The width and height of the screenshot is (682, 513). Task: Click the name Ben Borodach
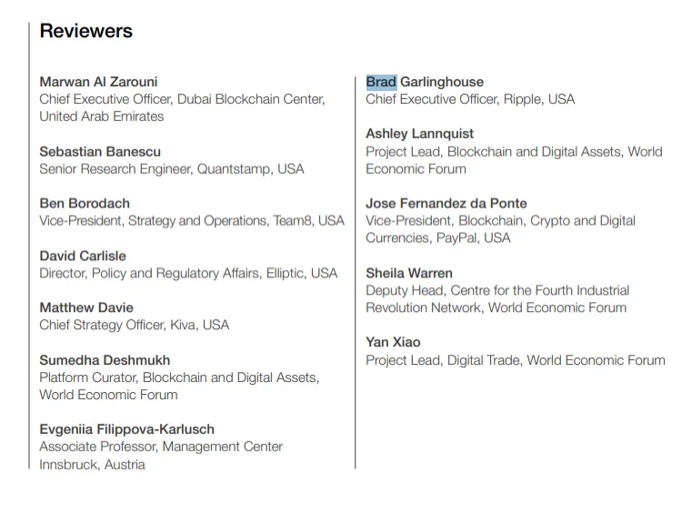coord(85,204)
